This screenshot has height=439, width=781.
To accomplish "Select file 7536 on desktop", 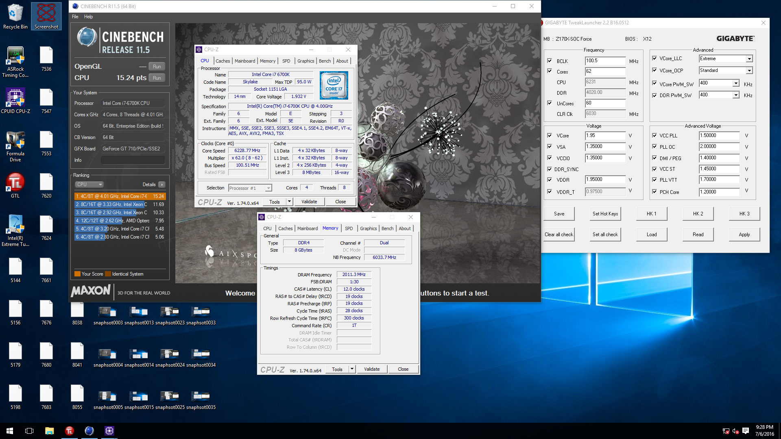I will 46,59.
